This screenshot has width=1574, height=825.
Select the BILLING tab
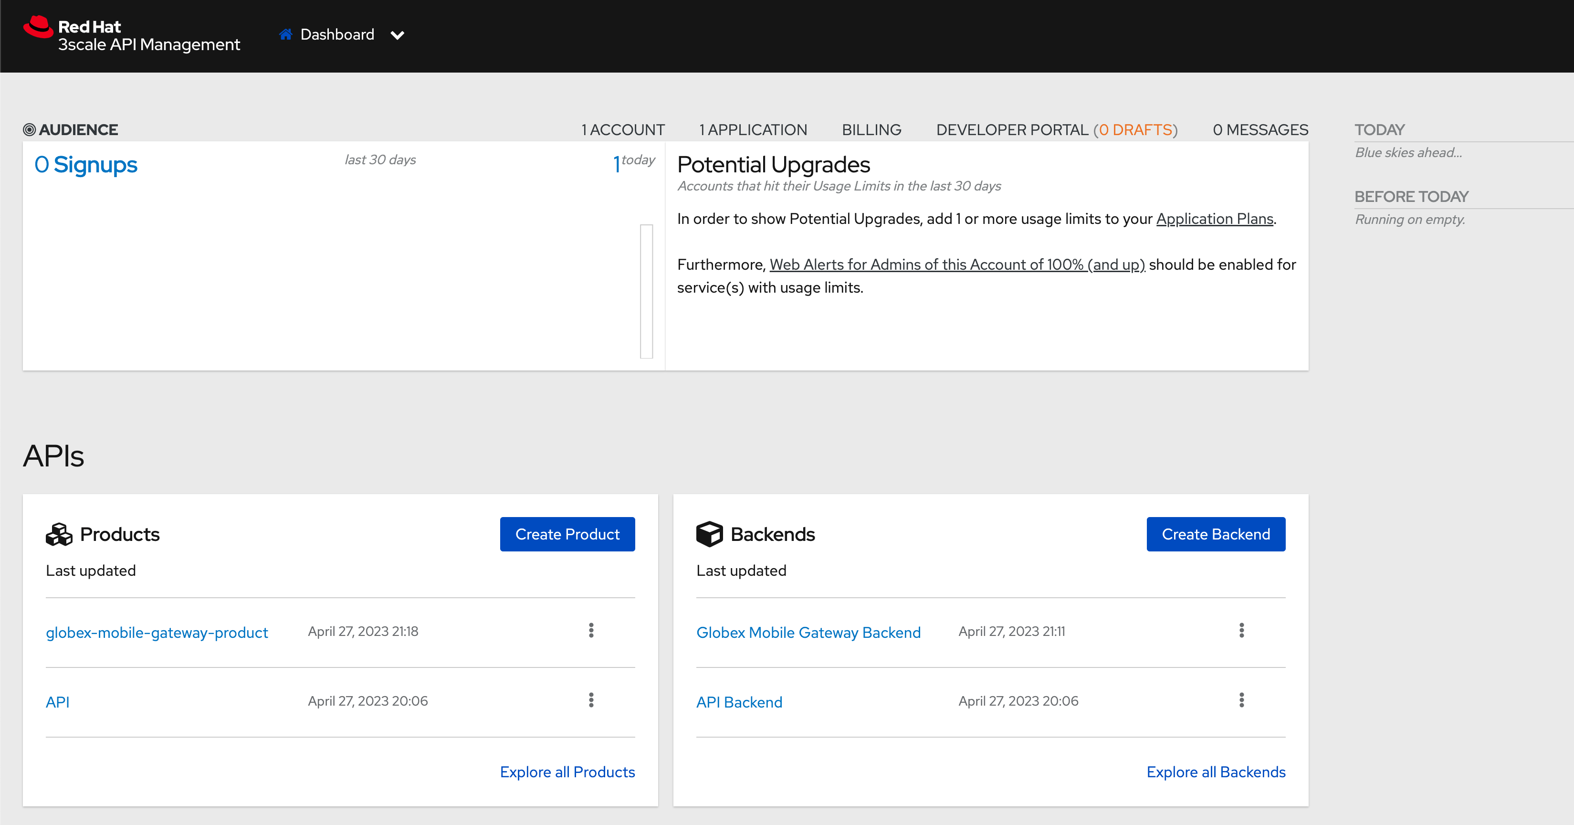(x=871, y=129)
